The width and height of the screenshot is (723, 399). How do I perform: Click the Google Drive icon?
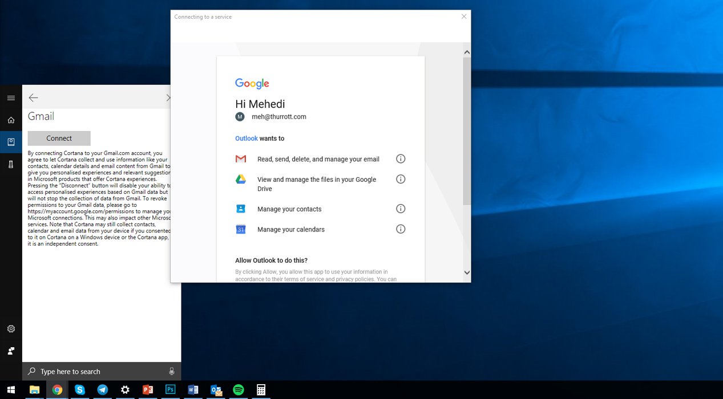coord(241,179)
